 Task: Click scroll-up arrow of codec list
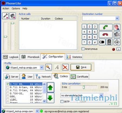coord(44,84)
